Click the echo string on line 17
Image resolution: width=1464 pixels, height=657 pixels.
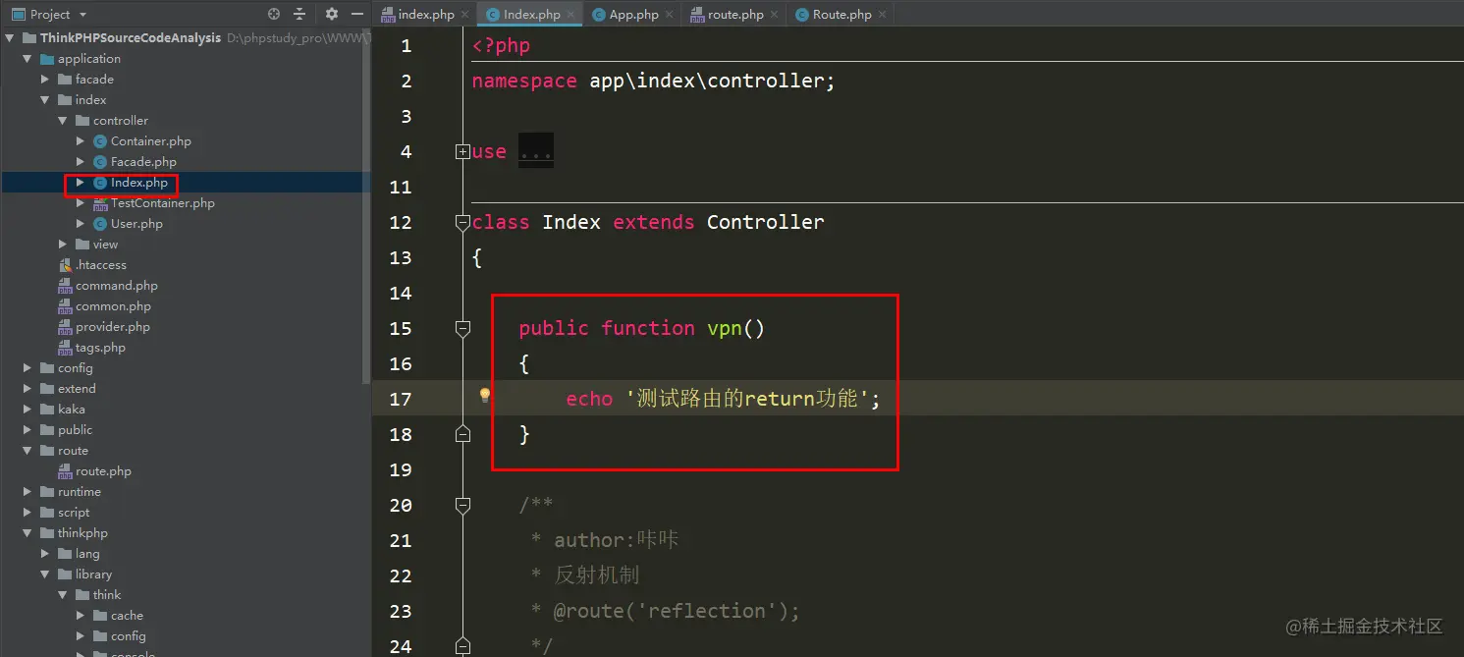(x=747, y=399)
